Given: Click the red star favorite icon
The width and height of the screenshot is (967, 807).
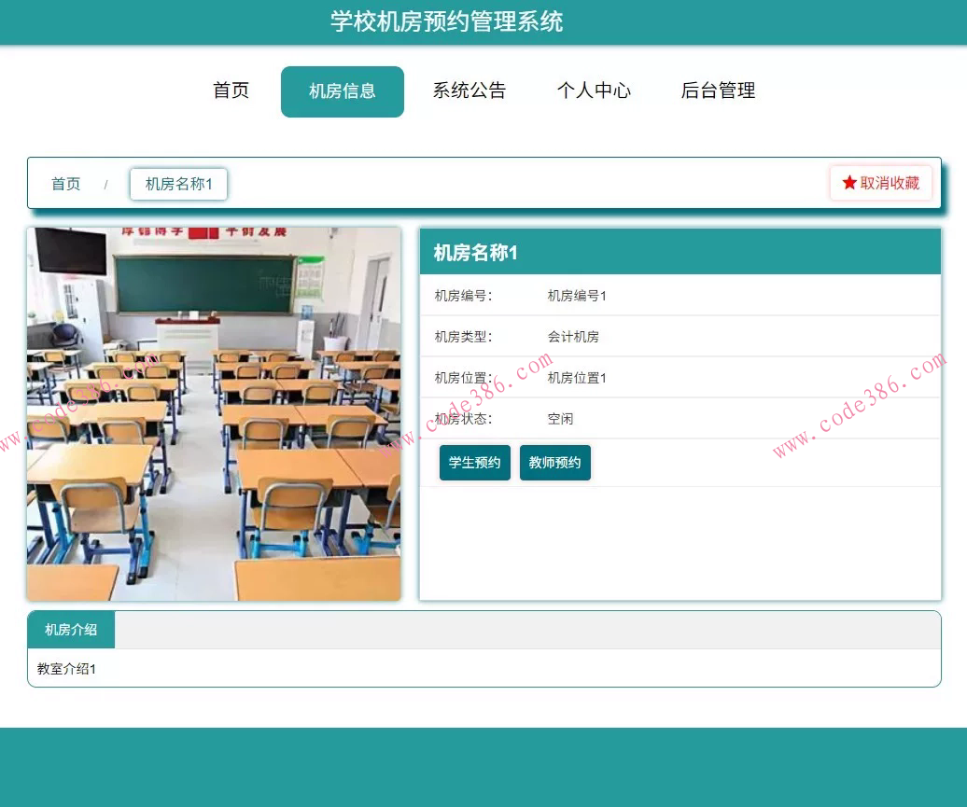Looking at the screenshot, I should (849, 183).
